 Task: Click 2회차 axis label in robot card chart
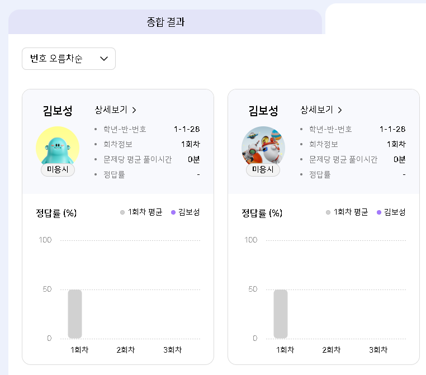pyautogui.click(x=331, y=350)
